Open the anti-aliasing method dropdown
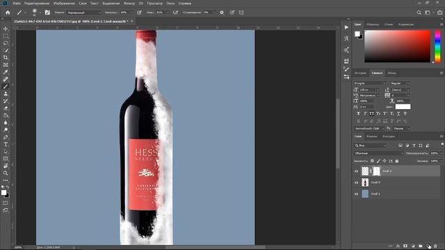The image size is (445, 250). [401, 128]
